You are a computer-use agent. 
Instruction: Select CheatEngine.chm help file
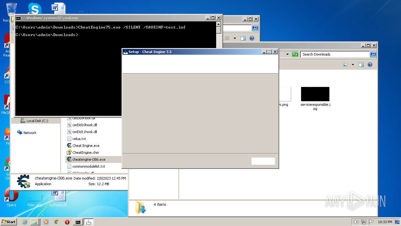pyautogui.click(x=86, y=153)
